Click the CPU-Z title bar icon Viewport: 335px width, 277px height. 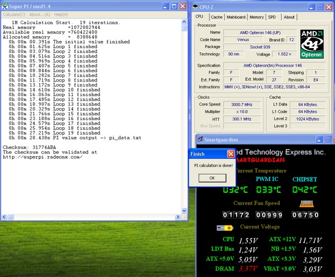[x=195, y=7]
